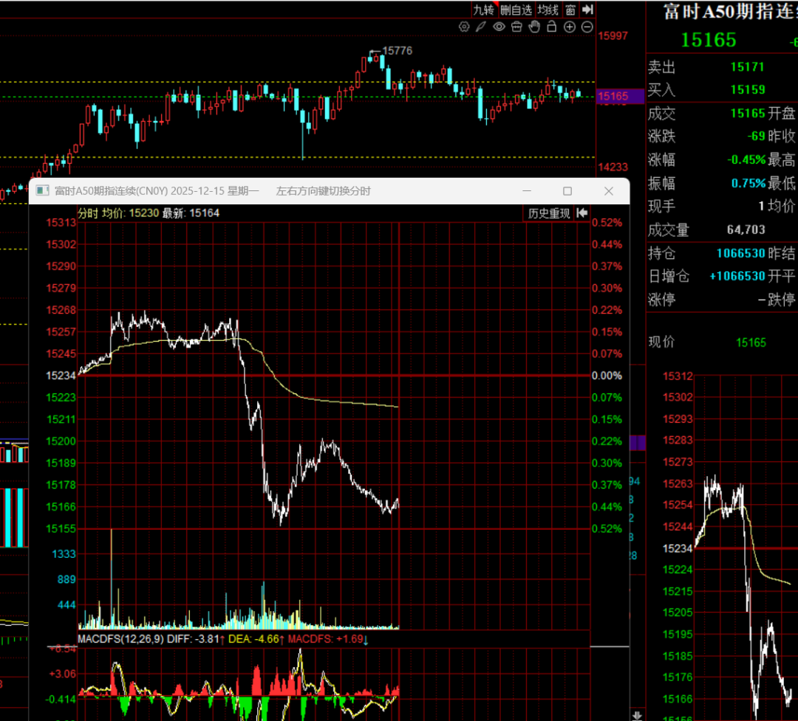Screen dimensions: 798x721
Task: Click the 15776 high price marker
Action: point(398,50)
